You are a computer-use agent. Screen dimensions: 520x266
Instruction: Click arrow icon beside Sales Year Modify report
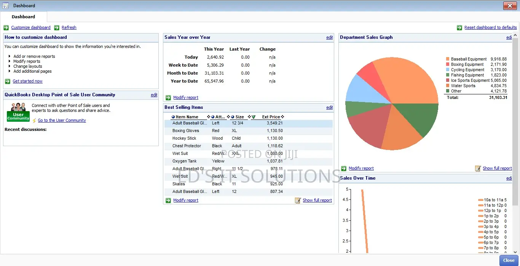[168, 97]
